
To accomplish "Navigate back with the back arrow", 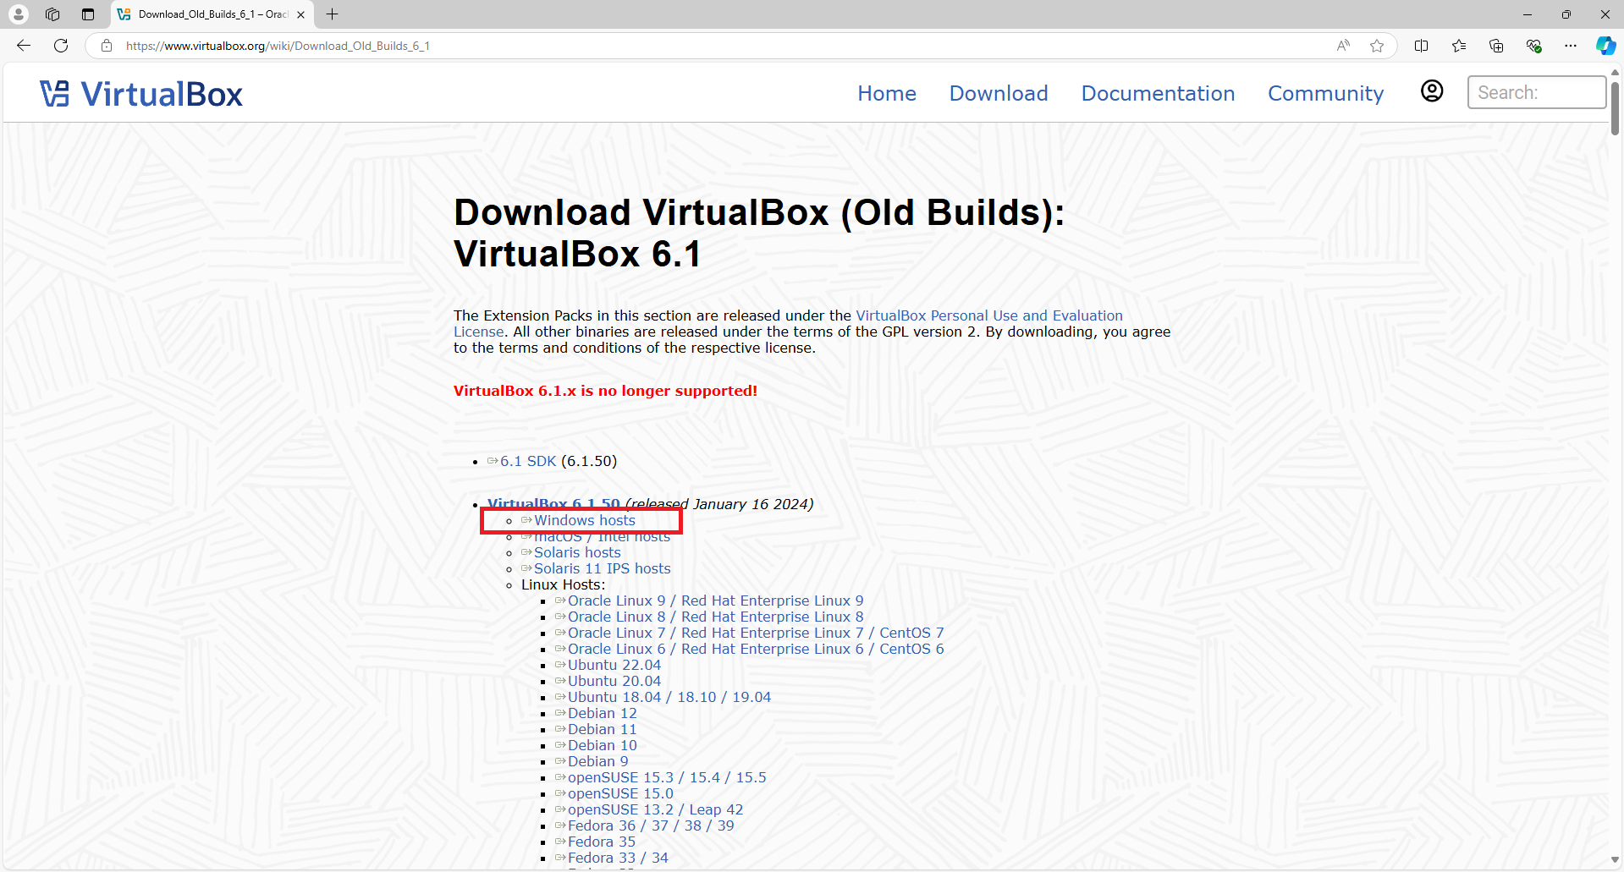I will coord(23,46).
